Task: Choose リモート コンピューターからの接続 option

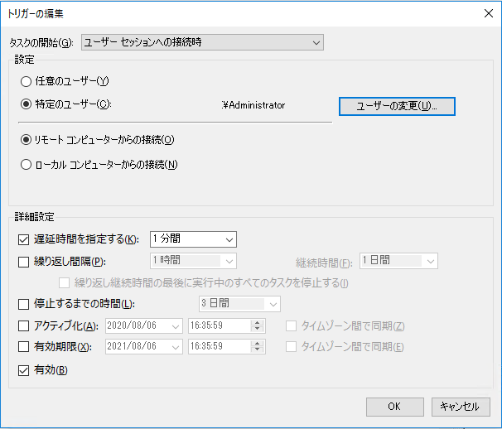Action: pos(27,140)
